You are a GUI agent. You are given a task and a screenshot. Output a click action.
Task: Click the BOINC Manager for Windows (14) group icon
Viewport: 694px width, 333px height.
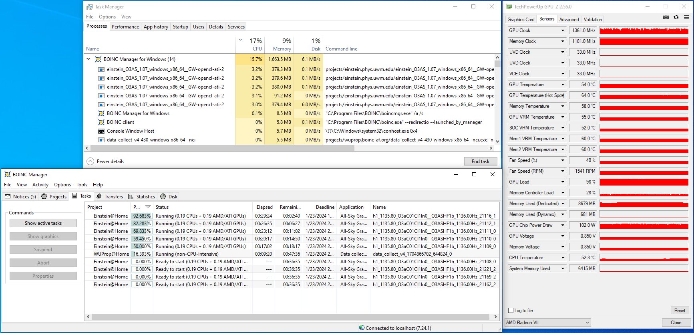[98, 59]
